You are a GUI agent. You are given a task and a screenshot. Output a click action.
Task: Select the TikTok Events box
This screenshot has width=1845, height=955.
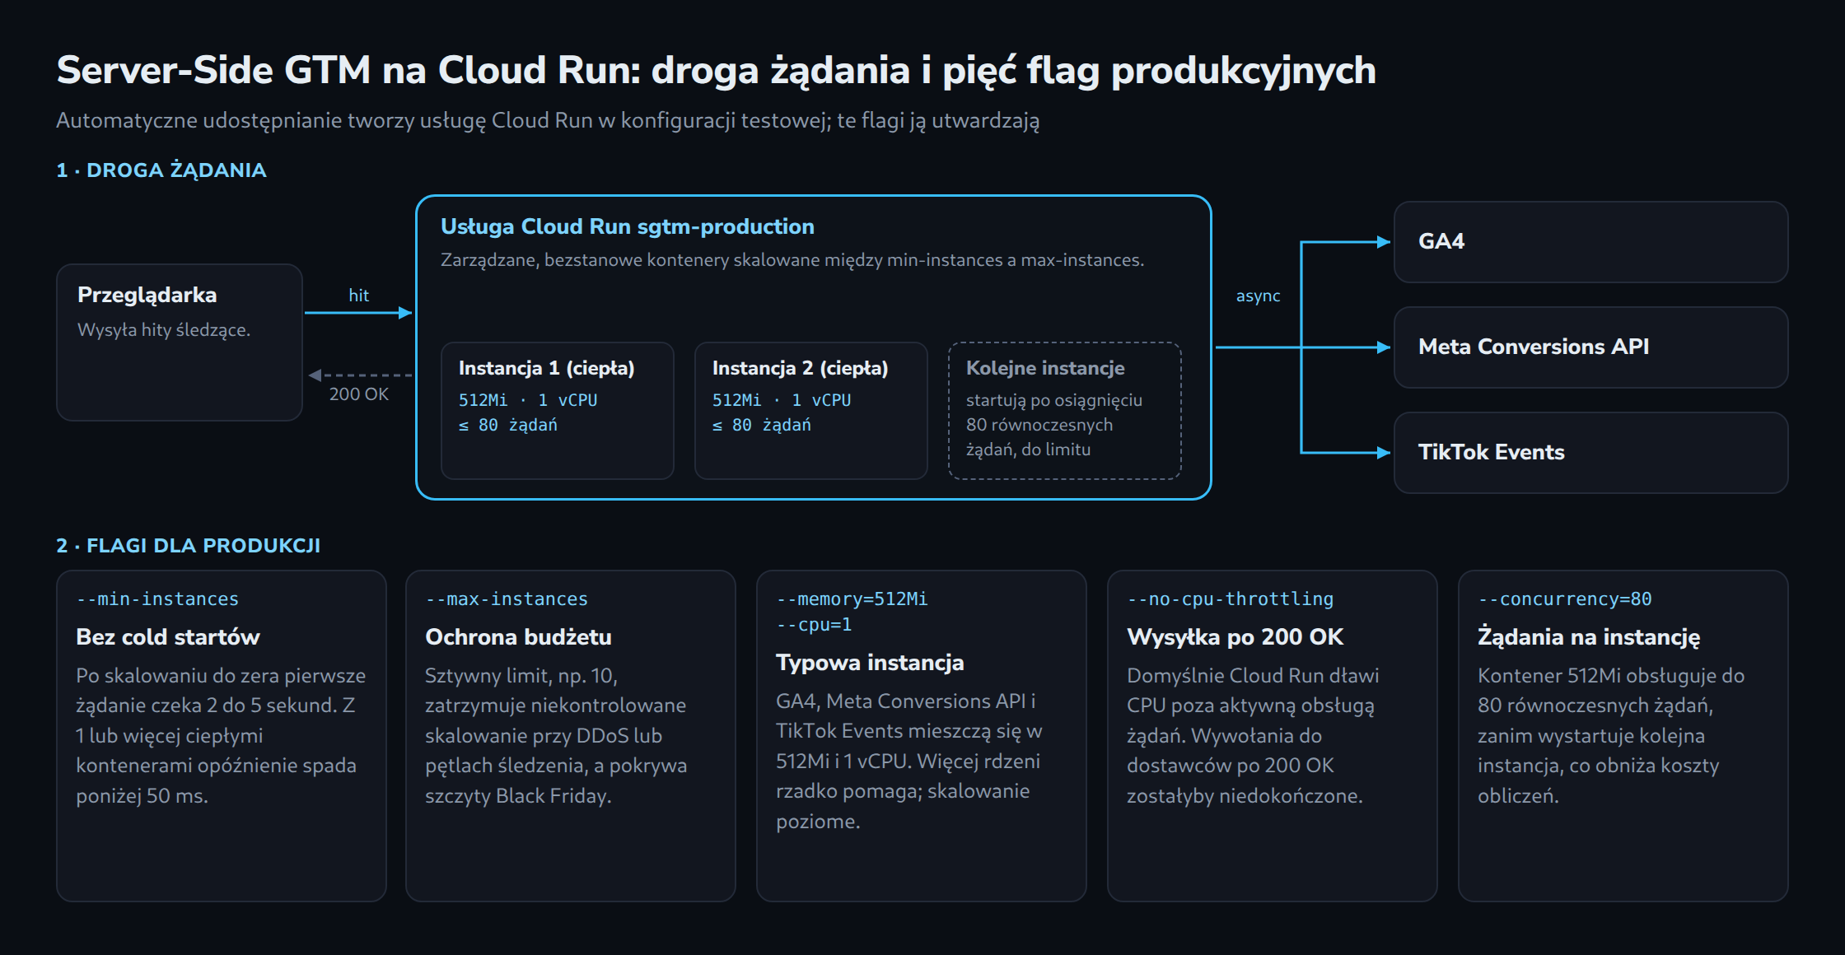click(x=1590, y=453)
